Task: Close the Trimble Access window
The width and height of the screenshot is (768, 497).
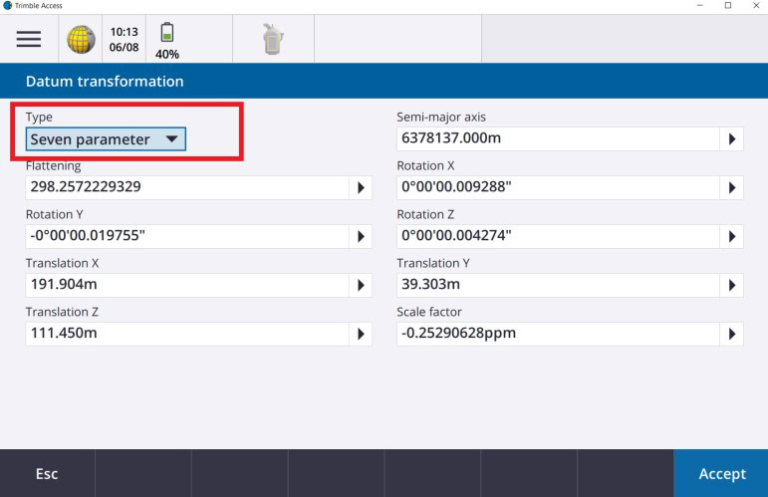Action: 756,5
